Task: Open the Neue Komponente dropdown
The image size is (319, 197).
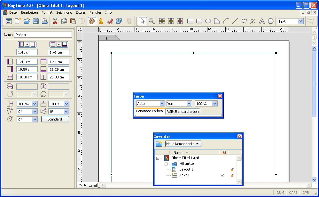Action: click(183, 144)
